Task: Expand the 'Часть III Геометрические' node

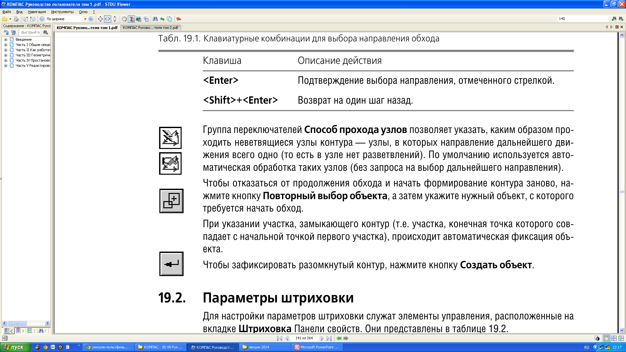Action: [6, 55]
